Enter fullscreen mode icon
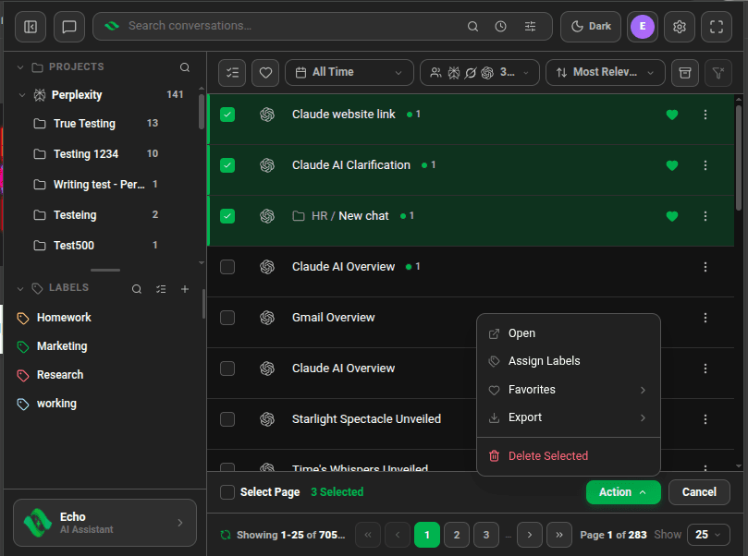This screenshot has width=748, height=556. click(716, 27)
